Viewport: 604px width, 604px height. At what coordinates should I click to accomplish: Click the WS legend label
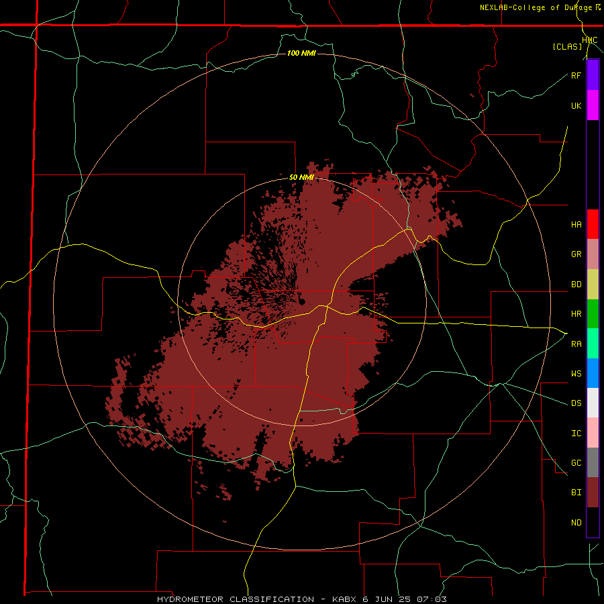(x=576, y=373)
